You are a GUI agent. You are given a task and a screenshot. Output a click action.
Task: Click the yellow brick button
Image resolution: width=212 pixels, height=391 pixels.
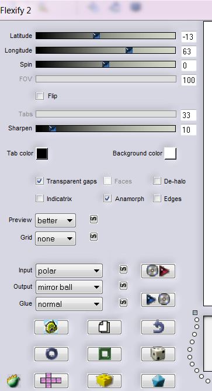point(105,380)
